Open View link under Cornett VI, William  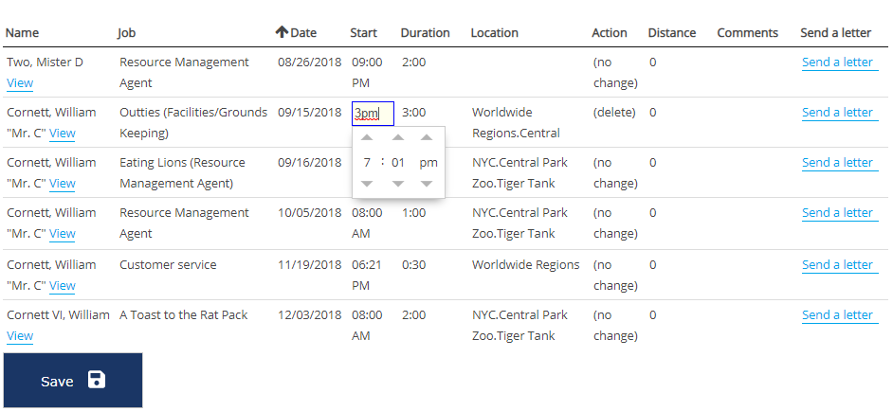[20, 336]
